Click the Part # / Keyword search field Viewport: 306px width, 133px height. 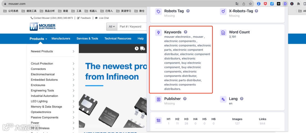point(132,27)
